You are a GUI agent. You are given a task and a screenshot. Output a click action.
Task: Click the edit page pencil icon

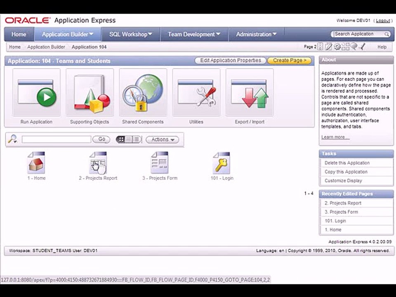328,47
